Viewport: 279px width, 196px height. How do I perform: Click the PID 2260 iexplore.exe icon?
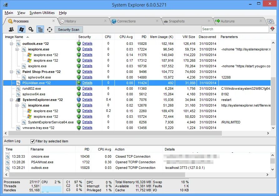29,111
